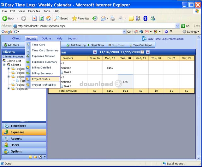Go to the Home page icon
The image size is (202, 167).
pyautogui.click(x=49, y=19)
